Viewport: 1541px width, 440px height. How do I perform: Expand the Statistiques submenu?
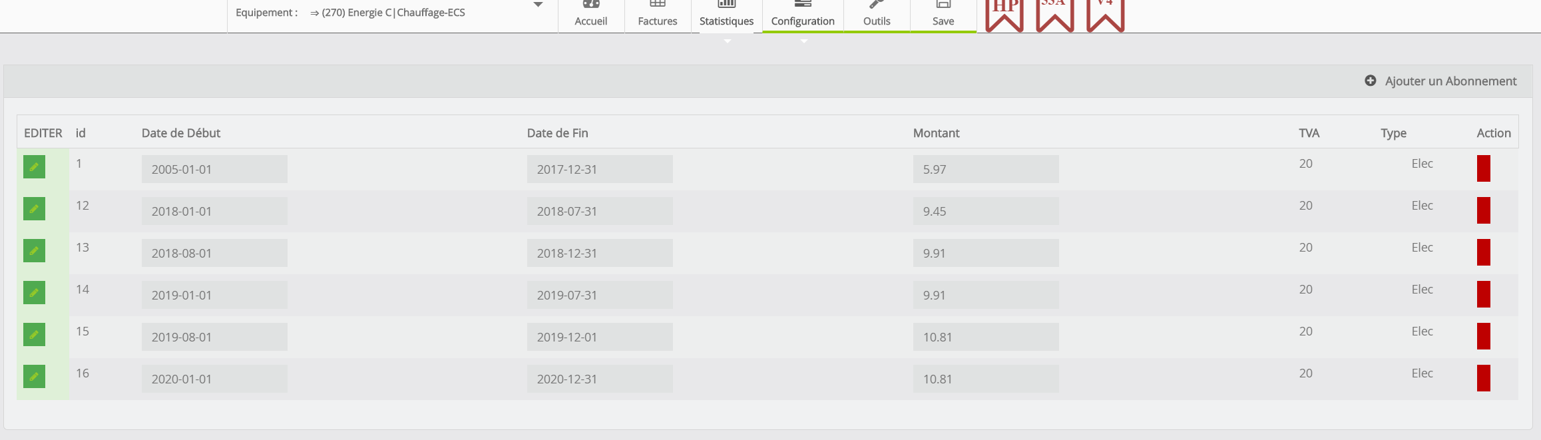pyautogui.click(x=726, y=16)
